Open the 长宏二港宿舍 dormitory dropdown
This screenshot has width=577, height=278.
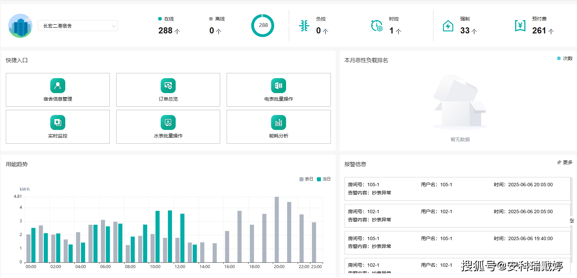coord(78,26)
